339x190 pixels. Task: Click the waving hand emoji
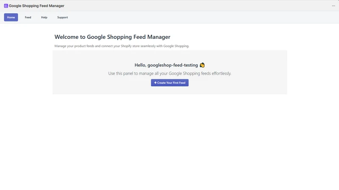[202, 65]
